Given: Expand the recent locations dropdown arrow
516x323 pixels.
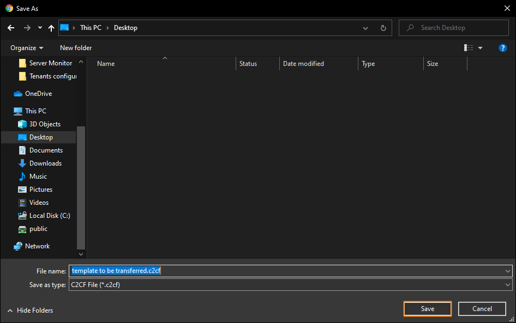Looking at the screenshot, I should click(x=40, y=28).
